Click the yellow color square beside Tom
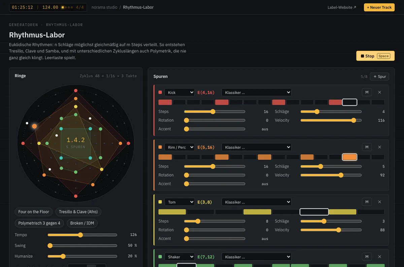 click(x=160, y=202)
